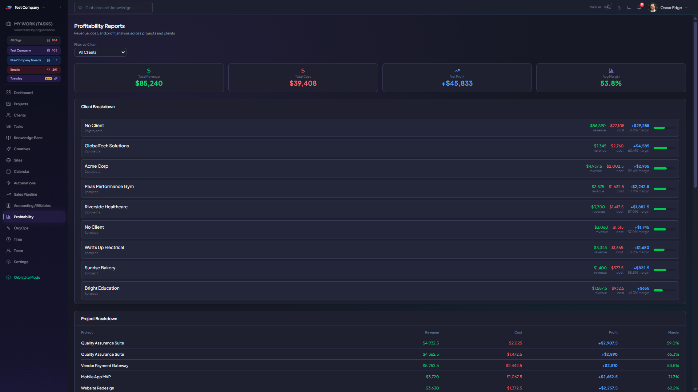Click the Sales Pipeline trend icon
This screenshot has width=698, height=392.
tap(8, 194)
